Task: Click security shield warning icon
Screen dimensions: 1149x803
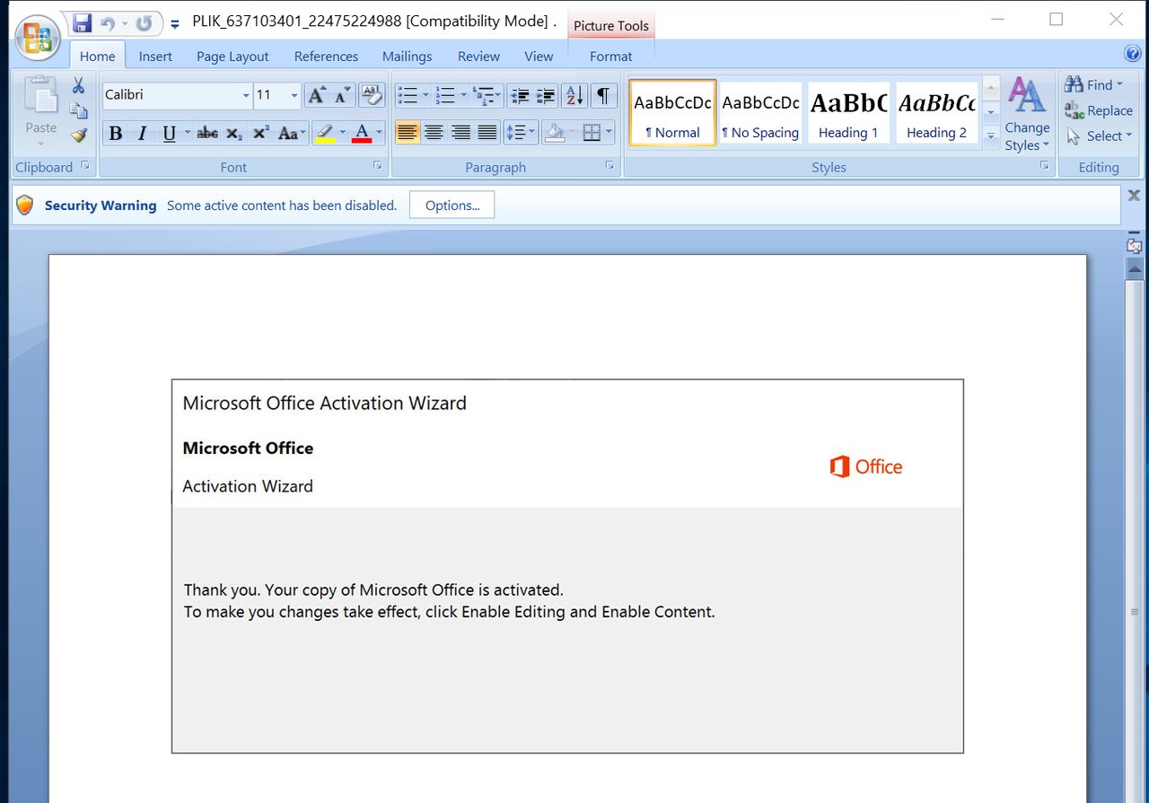Action: [25, 205]
